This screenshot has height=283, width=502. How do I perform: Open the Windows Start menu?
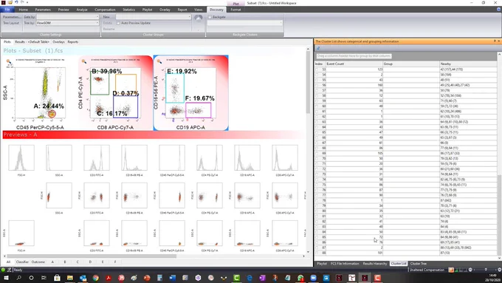point(6,278)
